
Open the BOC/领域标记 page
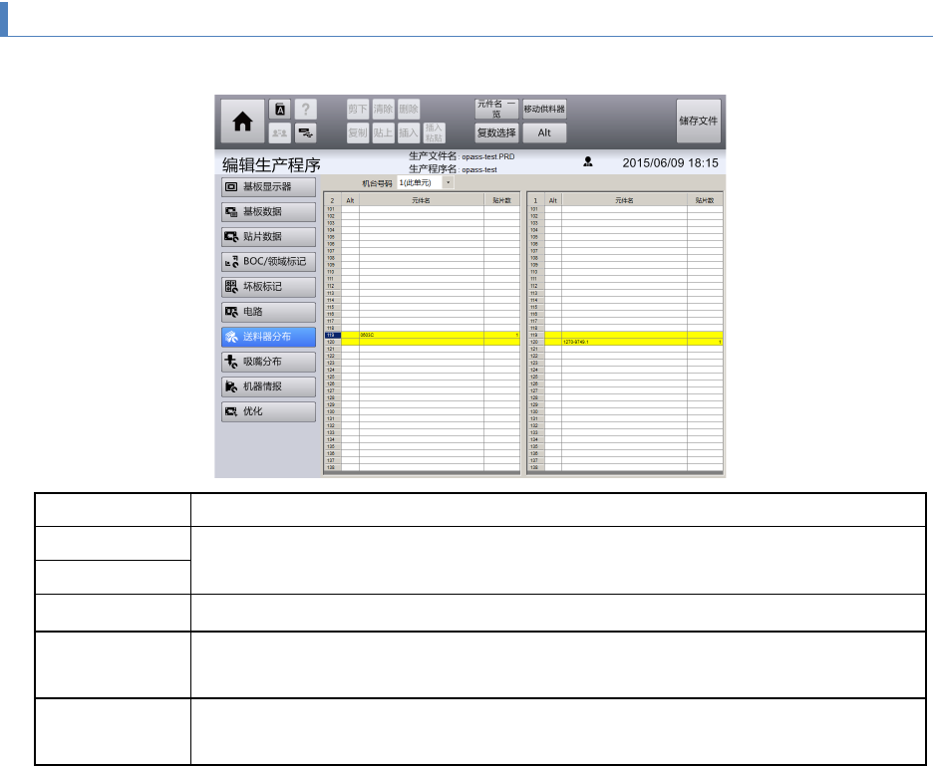pos(268,262)
